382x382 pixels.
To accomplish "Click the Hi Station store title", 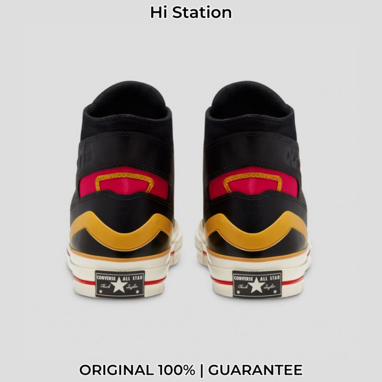I will click(x=191, y=13).
